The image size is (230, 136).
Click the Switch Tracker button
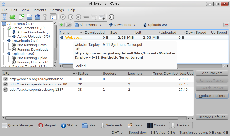click(x=212, y=88)
